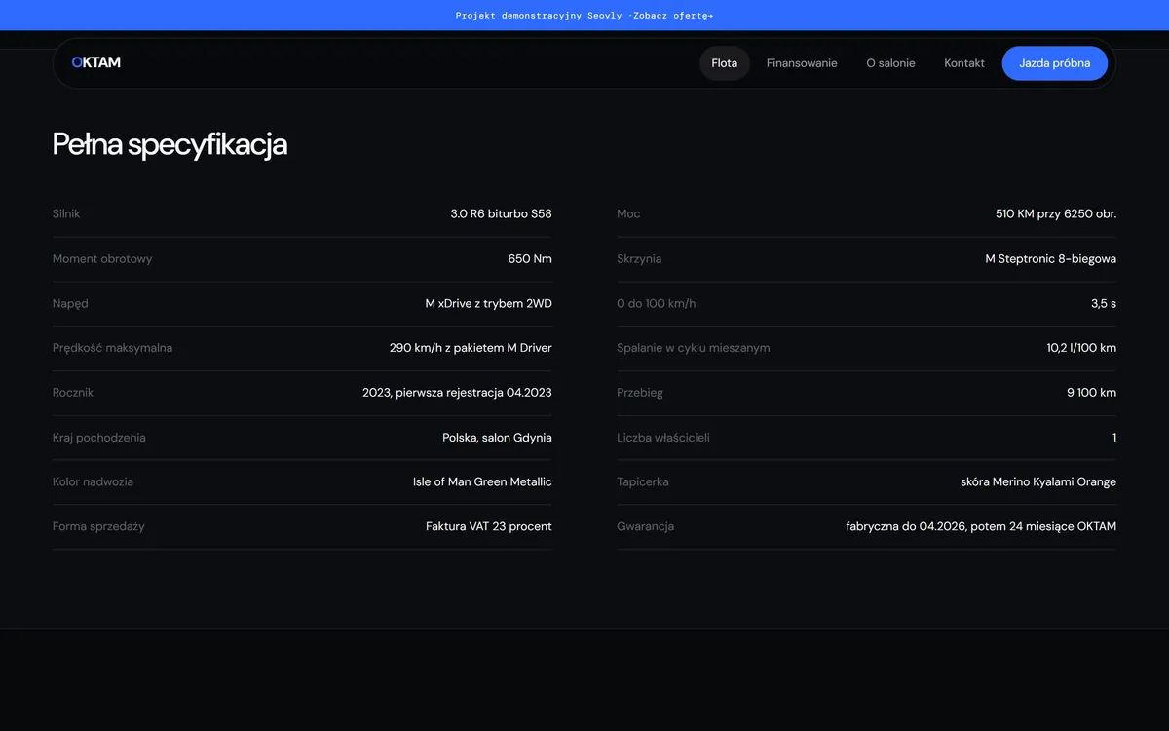Click the Prędkość maksymalna label
This screenshot has height=731, width=1169.
112,348
